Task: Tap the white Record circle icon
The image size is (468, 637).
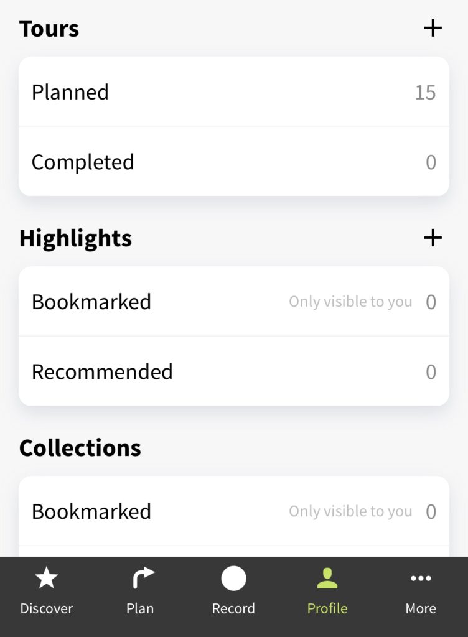Action: pos(233,578)
